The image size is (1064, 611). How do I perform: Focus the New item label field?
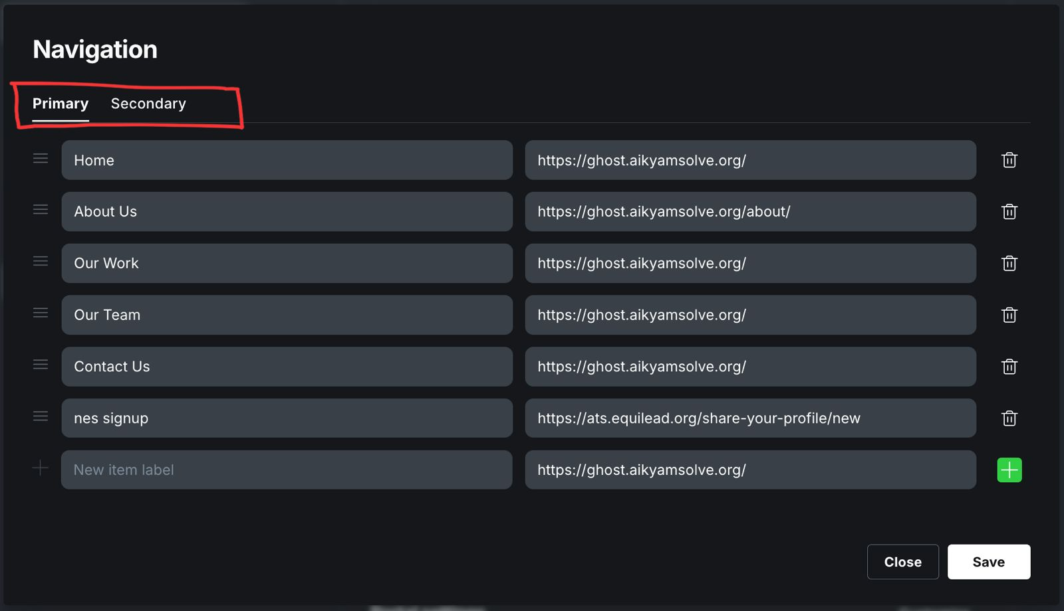[x=287, y=470]
